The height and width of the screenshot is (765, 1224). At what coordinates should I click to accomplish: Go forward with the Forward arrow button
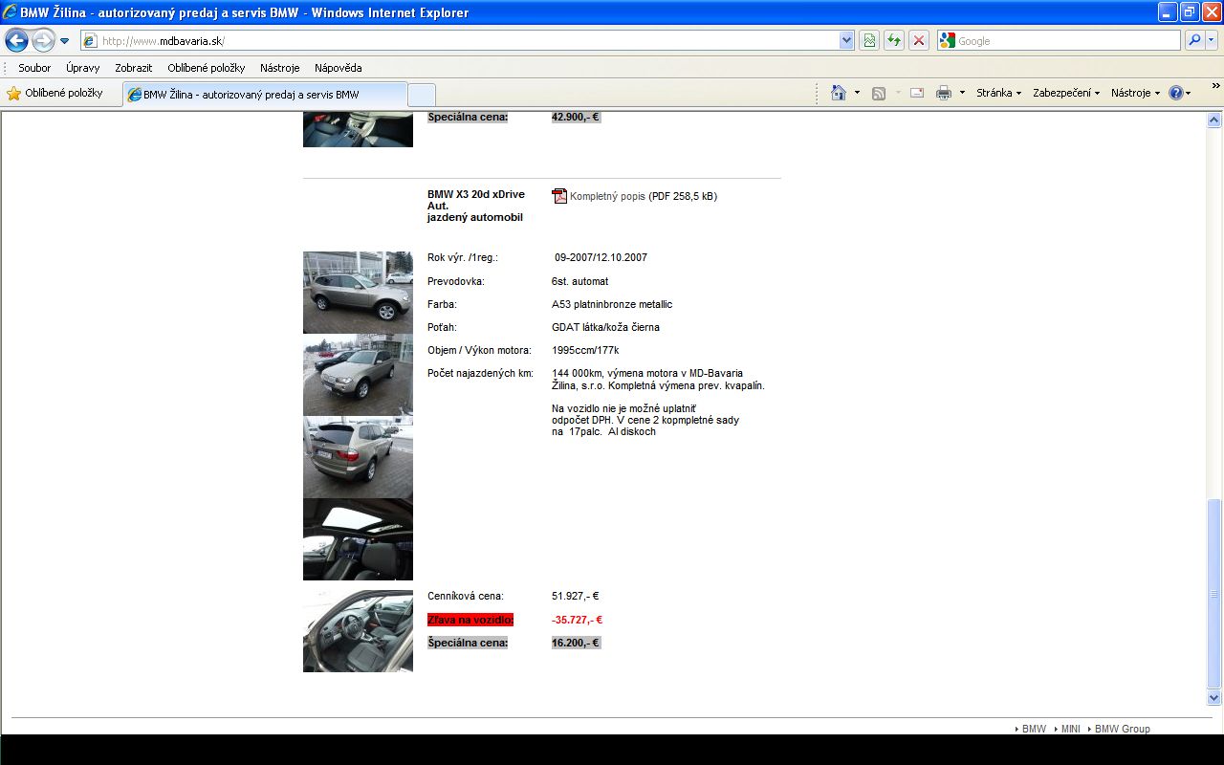coord(43,40)
